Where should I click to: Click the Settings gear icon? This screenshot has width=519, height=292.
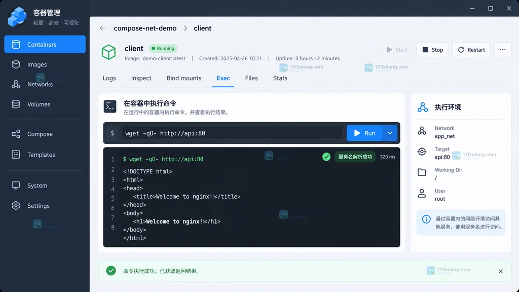click(16, 206)
